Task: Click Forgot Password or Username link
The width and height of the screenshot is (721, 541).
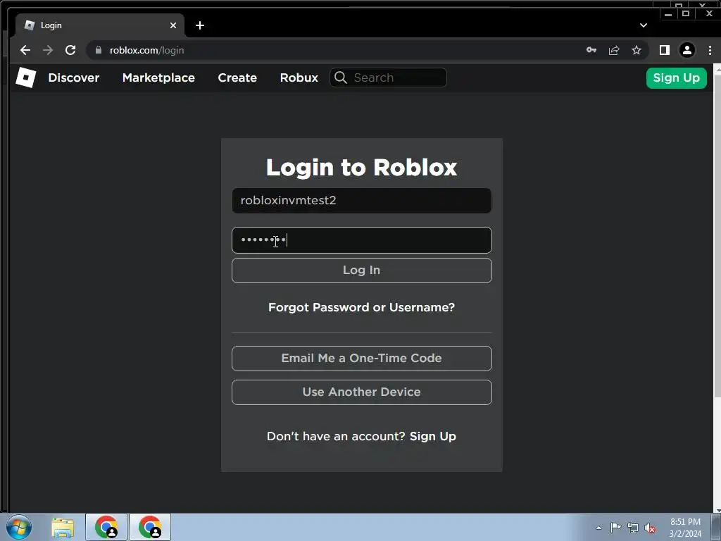Action: (x=361, y=307)
